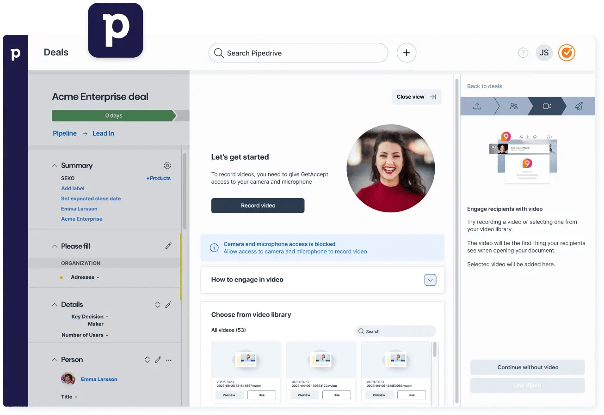The width and height of the screenshot is (604, 415).
Task: Open Person section more options dots
Action: click(169, 360)
